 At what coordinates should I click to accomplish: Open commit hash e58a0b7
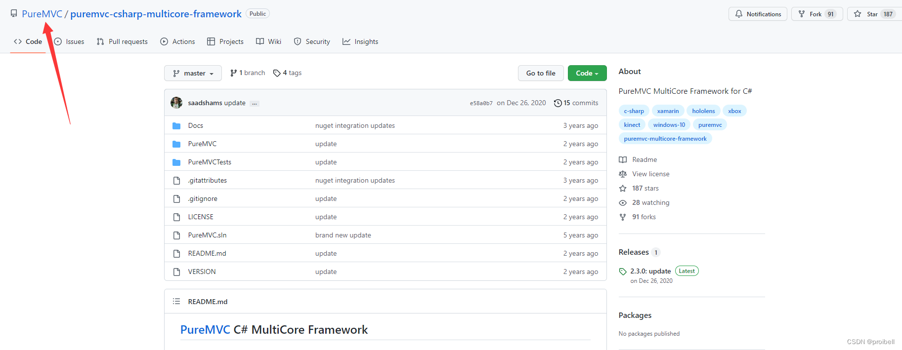(481, 103)
